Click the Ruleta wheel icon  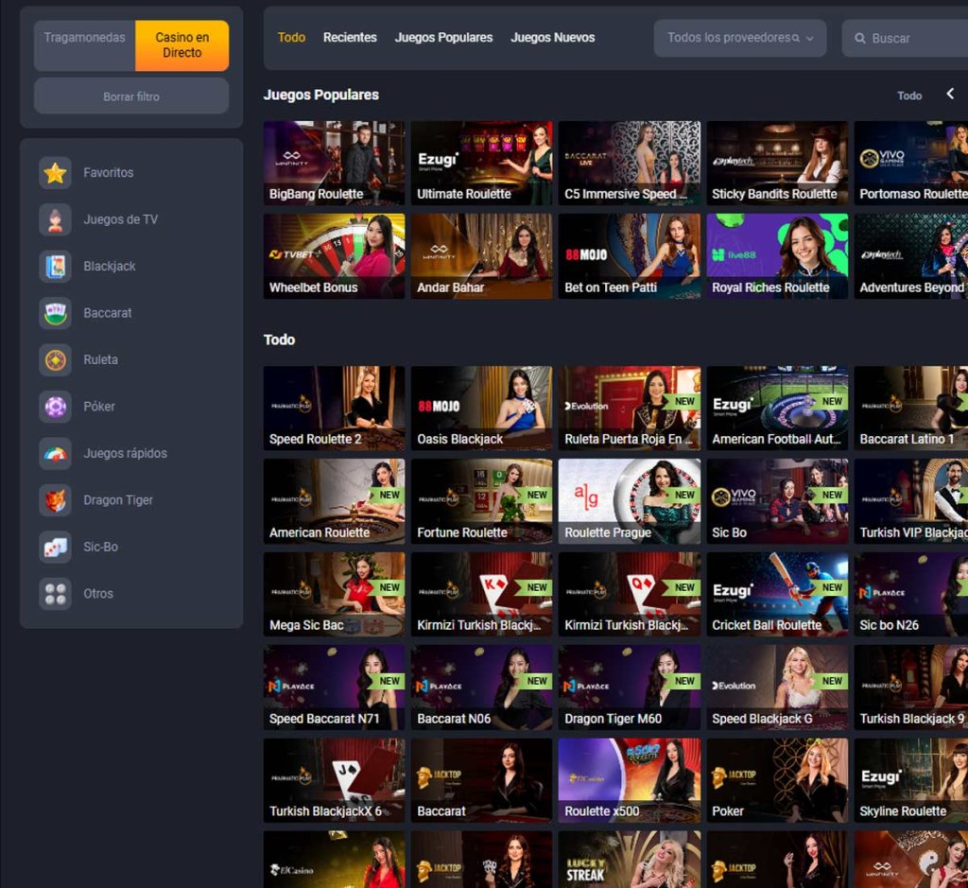(55, 359)
